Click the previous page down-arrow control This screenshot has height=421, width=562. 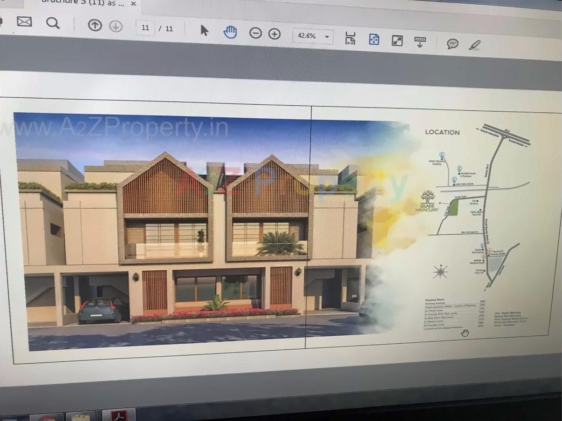coord(116,27)
